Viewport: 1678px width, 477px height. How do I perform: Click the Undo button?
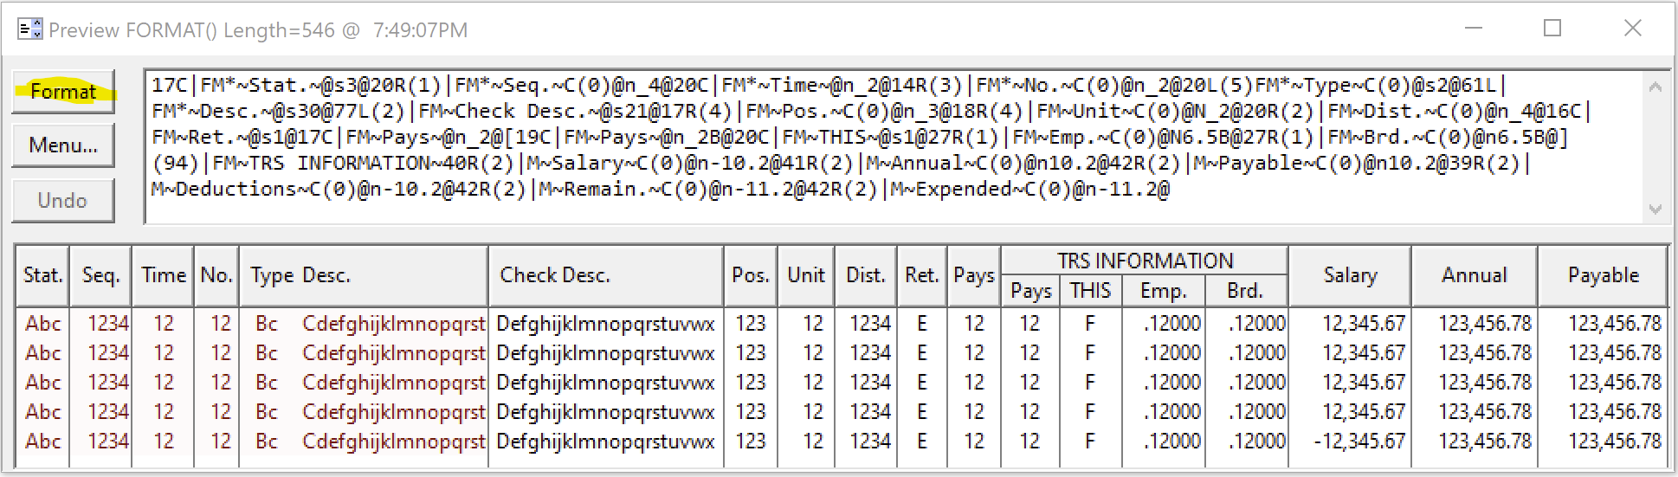pyautogui.click(x=63, y=201)
